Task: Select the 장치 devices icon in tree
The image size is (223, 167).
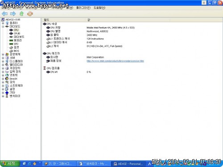Action: [x=7, y=82]
